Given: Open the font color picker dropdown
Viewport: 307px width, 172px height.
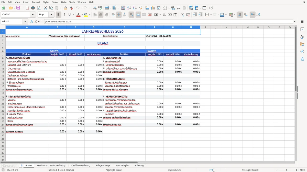Looking at the screenshot, I should pos(82,15).
